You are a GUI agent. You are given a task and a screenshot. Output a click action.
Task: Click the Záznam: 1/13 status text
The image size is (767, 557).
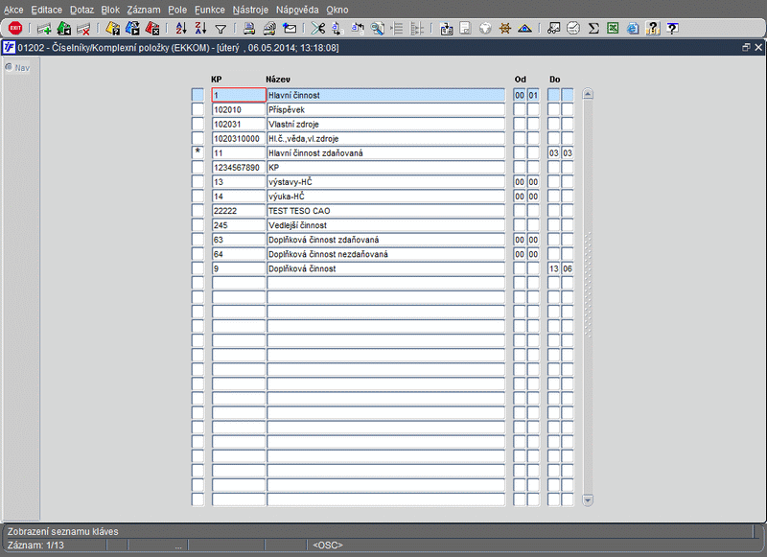(35, 545)
